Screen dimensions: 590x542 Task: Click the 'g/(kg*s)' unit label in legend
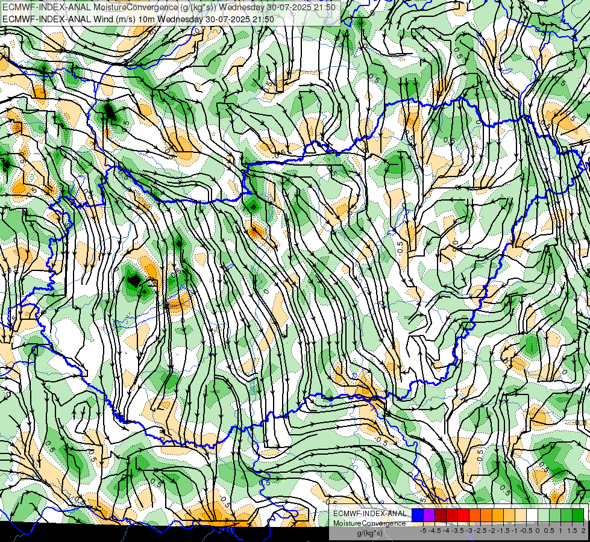coord(370,534)
